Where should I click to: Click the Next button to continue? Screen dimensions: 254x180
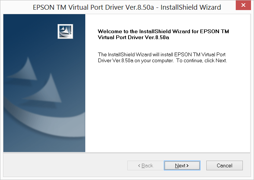182,165
